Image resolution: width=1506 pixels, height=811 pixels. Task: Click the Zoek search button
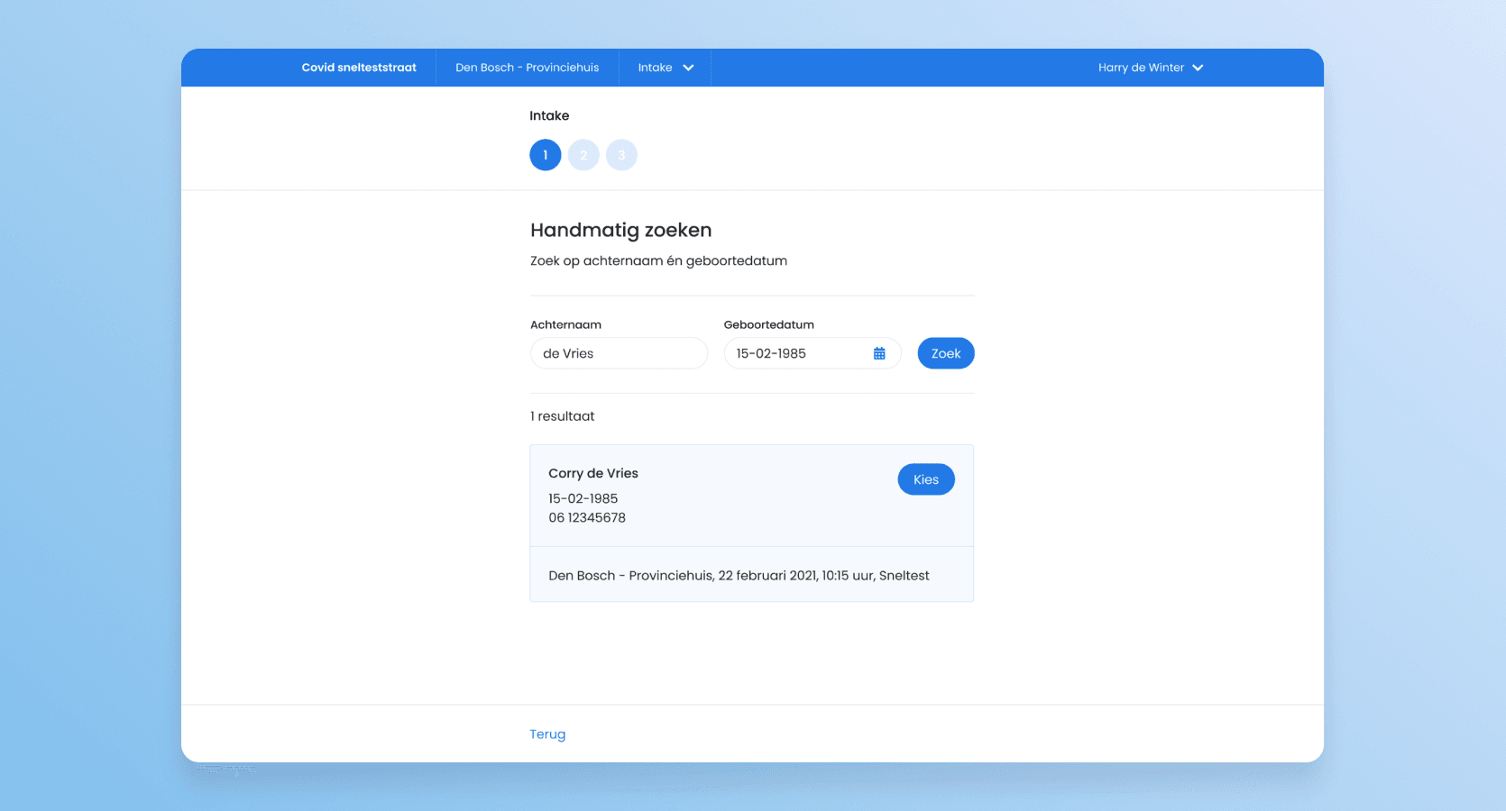(x=946, y=353)
